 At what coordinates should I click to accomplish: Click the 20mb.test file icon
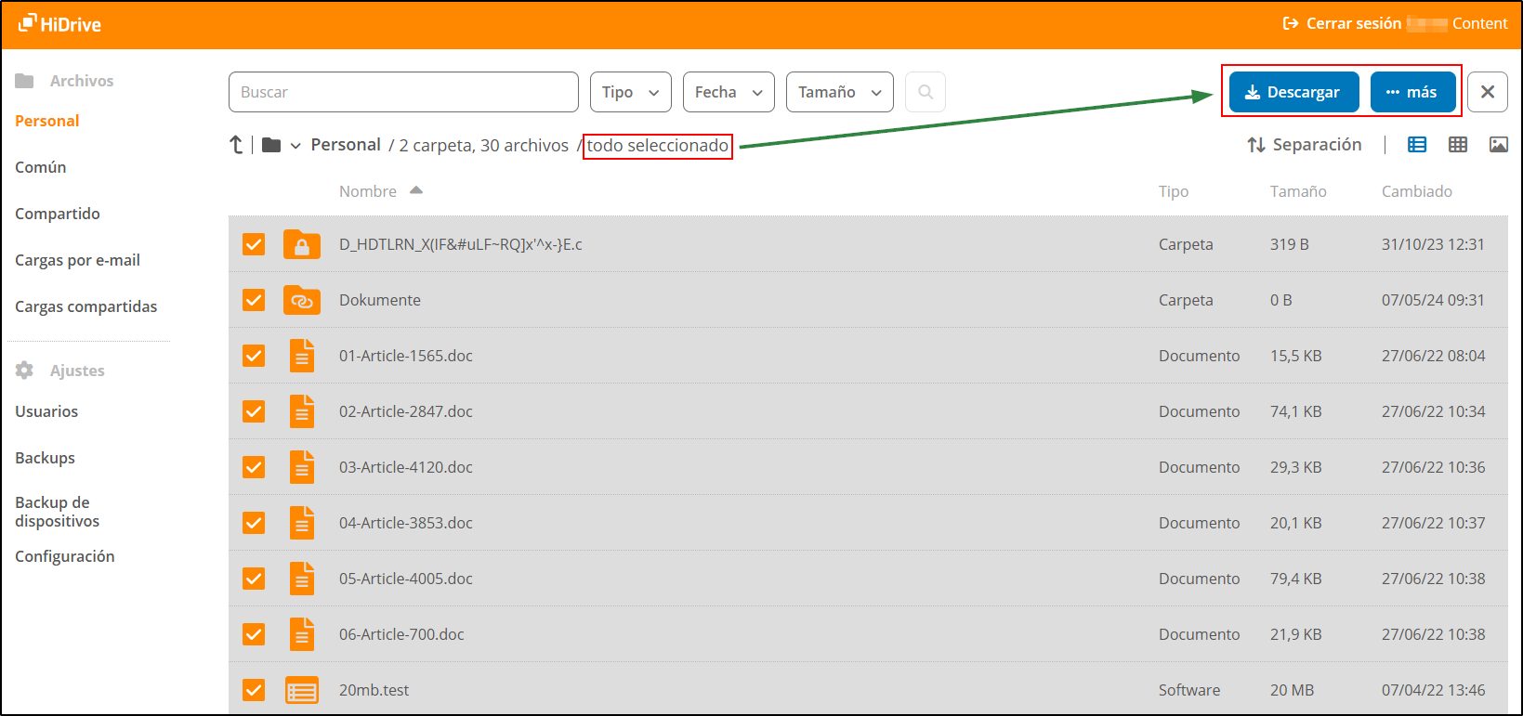[302, 690]
